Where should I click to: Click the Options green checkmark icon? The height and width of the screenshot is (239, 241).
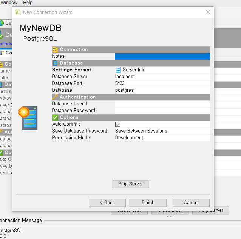click(55, 117)
